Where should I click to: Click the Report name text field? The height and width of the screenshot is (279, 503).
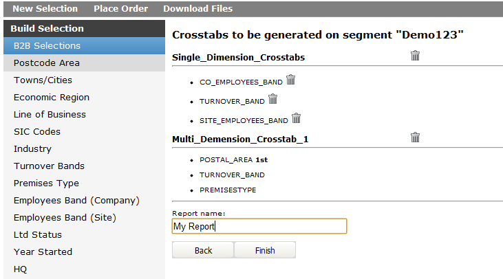tap(259, 226)
